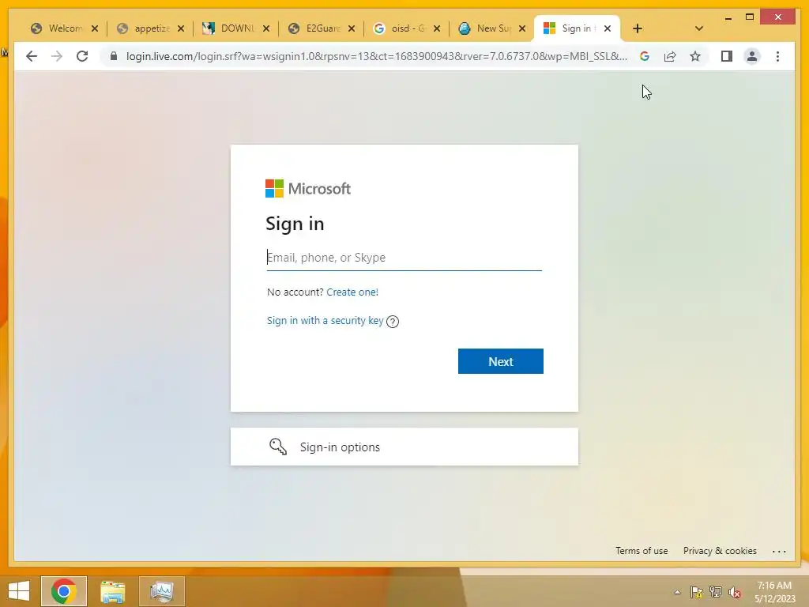Screen dimensions: 809x607
Task: Close the Welcome tab
Action: pos(95,28)
